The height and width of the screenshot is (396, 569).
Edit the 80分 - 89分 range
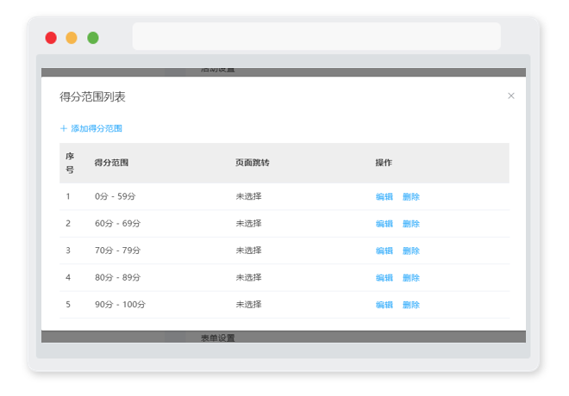[385, 278]
